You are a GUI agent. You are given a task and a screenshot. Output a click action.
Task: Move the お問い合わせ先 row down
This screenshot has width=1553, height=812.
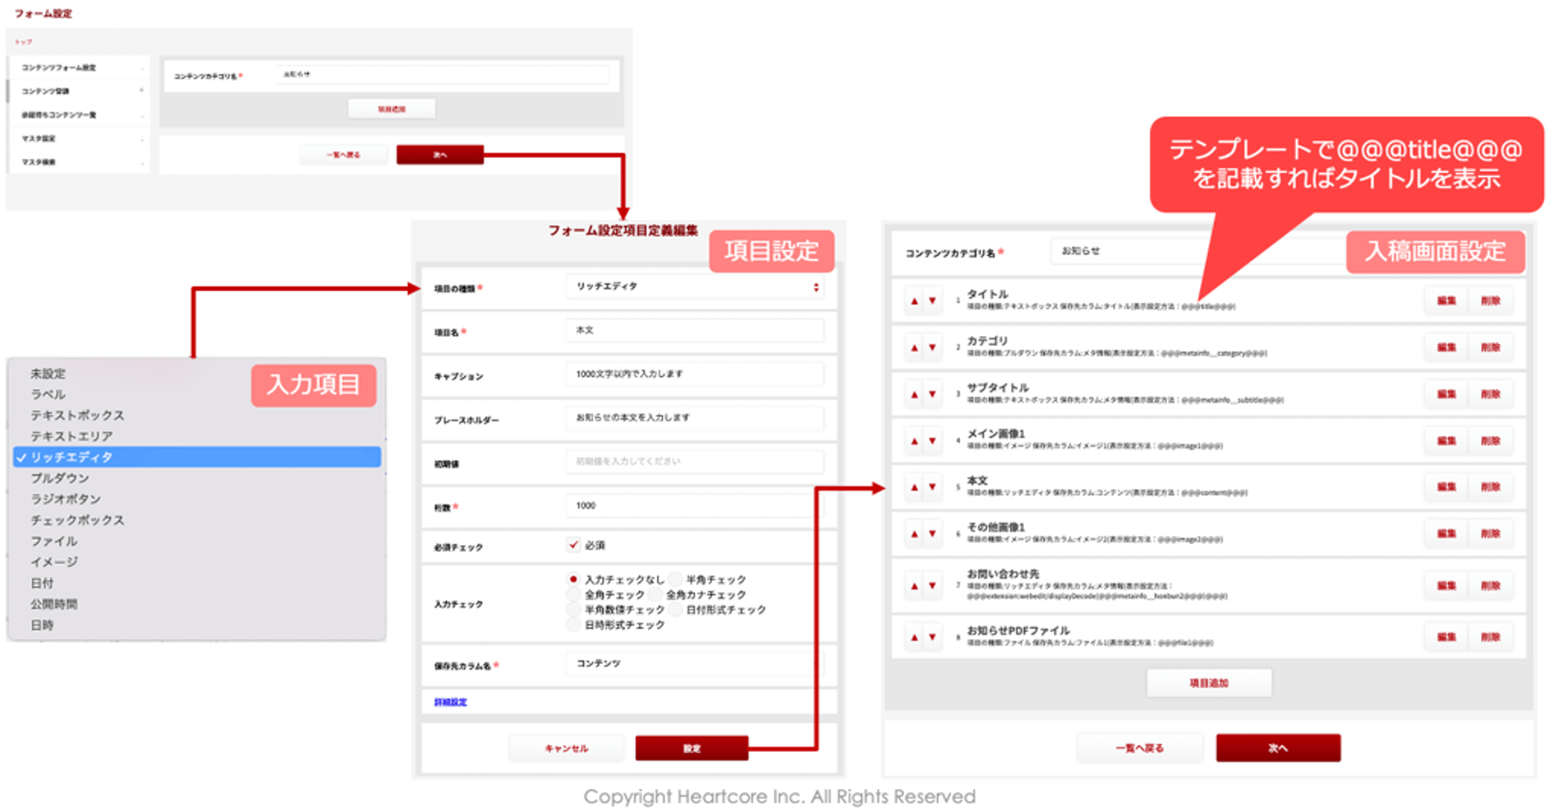(x=933, y=585)
